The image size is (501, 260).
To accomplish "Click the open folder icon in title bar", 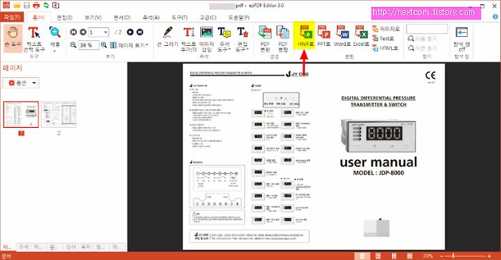I will coord(17,5).
